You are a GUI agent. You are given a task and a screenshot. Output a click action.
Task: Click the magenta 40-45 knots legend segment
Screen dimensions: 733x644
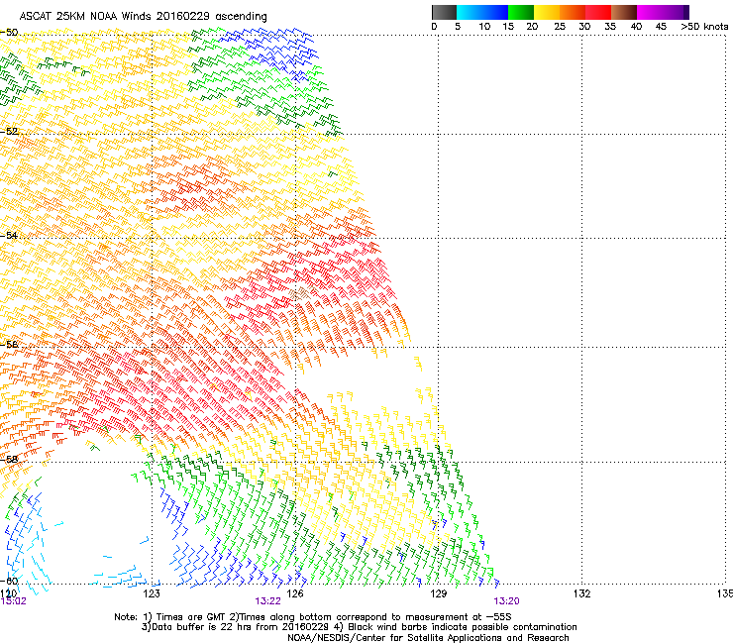click(x=650, y=12)
